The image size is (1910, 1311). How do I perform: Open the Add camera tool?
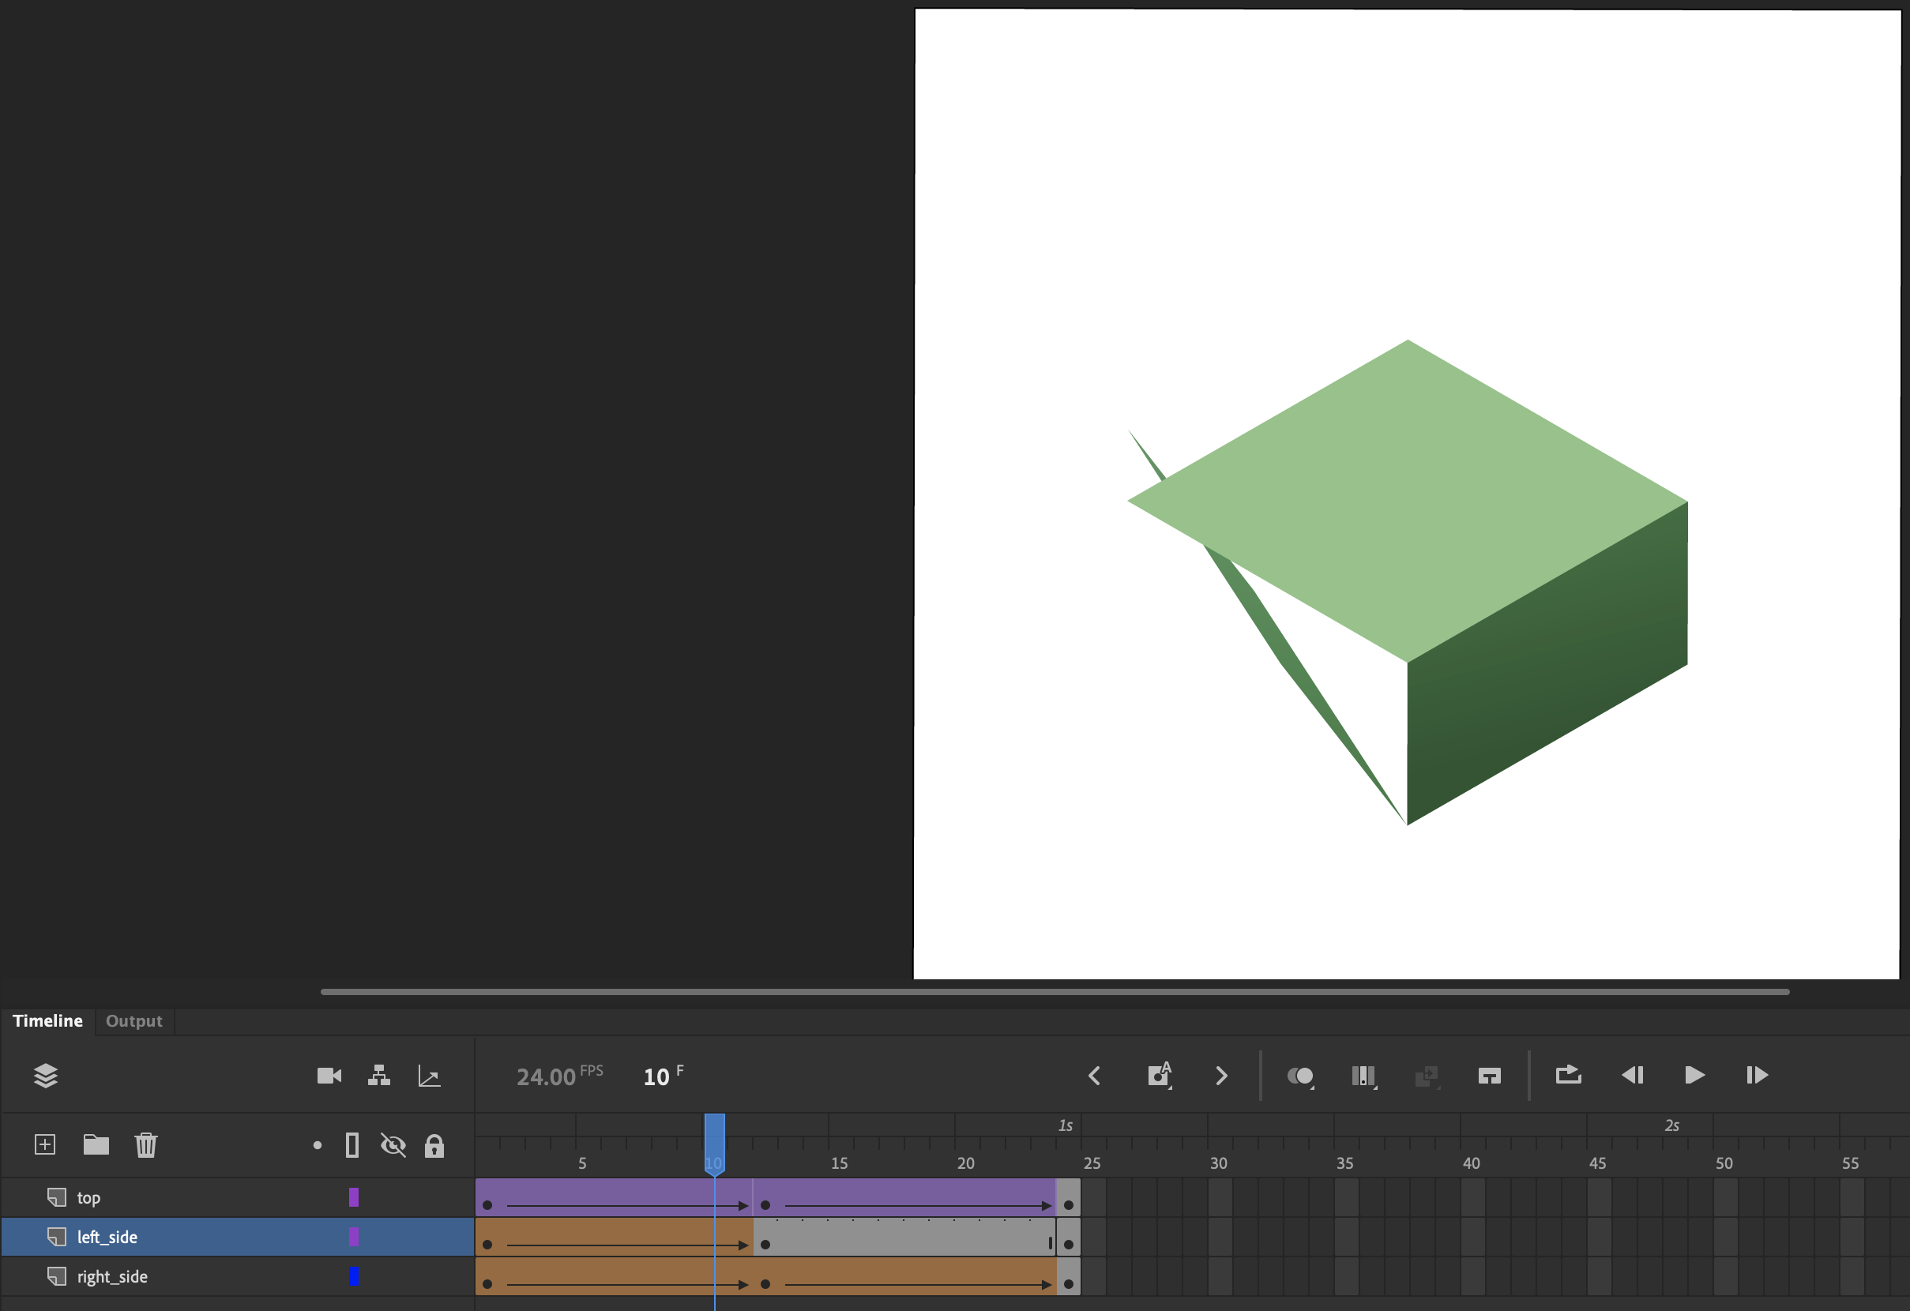(x=329, y=1076)
